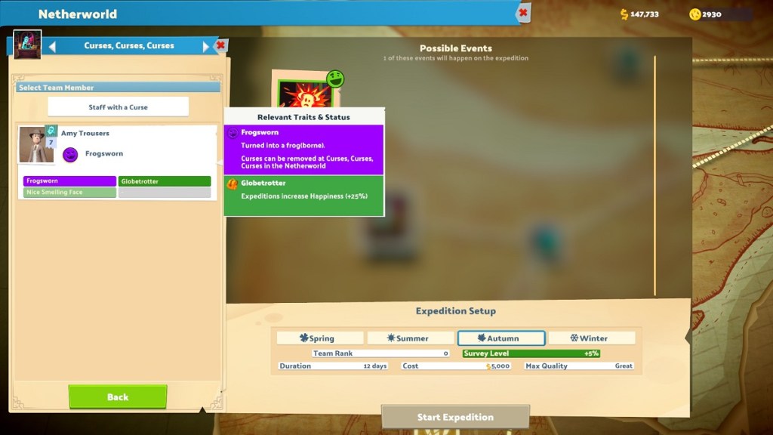Click the green smiley face event icon
The height and width of the screenshot is (435, 773).
click(335, 79)
